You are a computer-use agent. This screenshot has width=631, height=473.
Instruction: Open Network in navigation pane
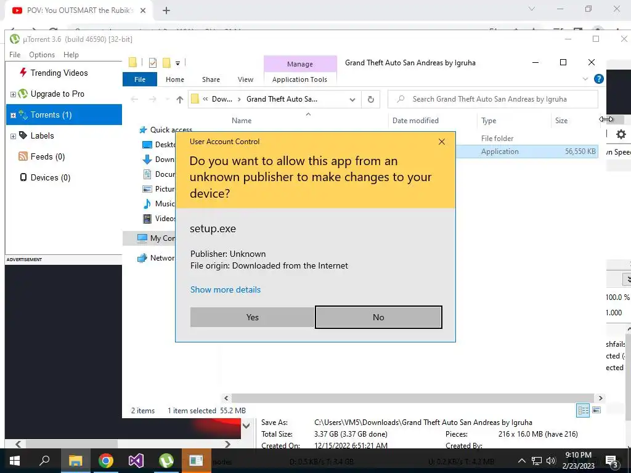tap(156, 258)
